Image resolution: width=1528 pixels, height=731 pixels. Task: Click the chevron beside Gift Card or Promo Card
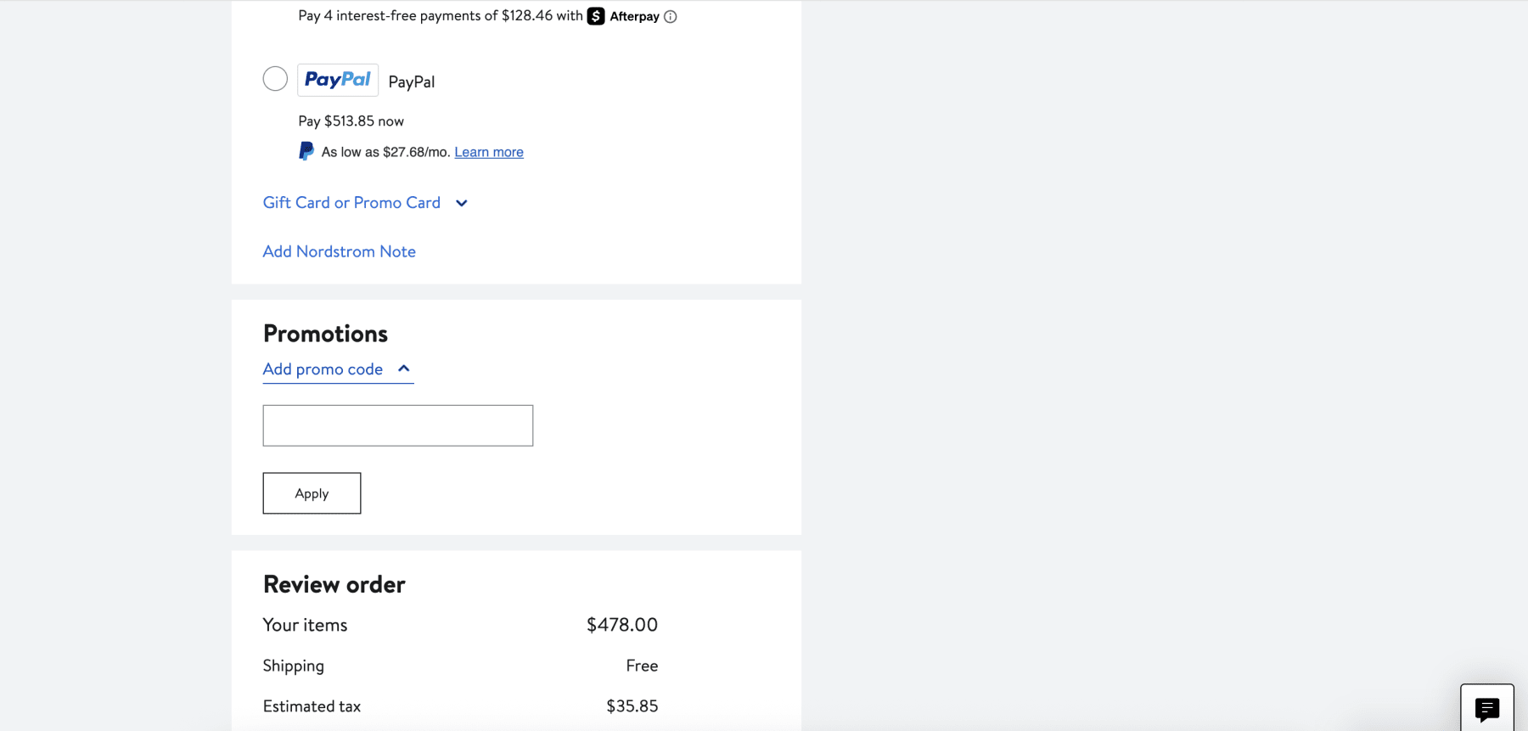click(x=461, y=203)
